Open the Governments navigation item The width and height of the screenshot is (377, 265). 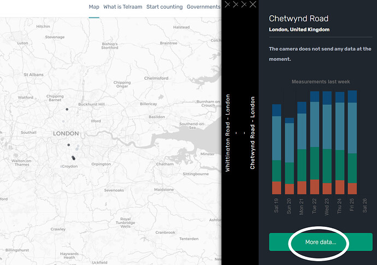tap(203, 7)
